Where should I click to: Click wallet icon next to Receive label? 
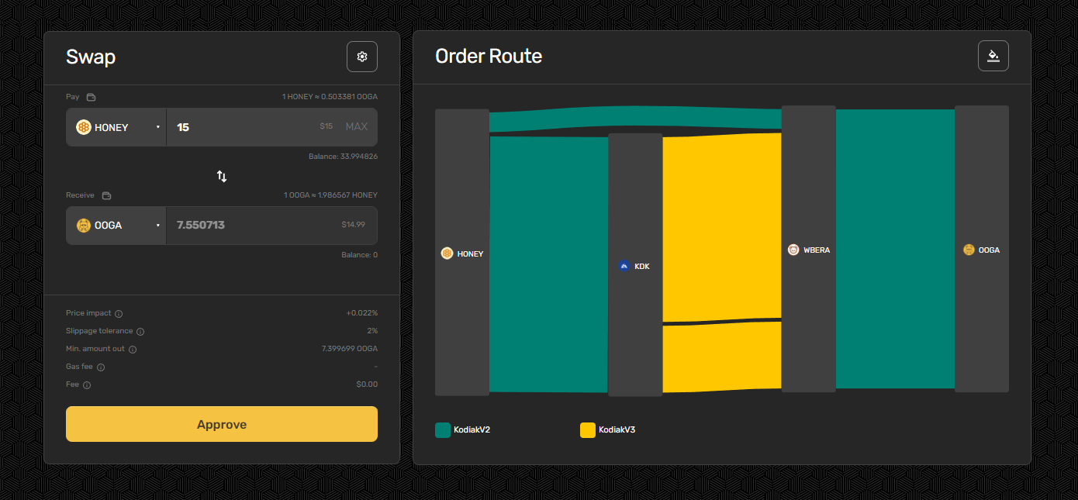(107, 196)
